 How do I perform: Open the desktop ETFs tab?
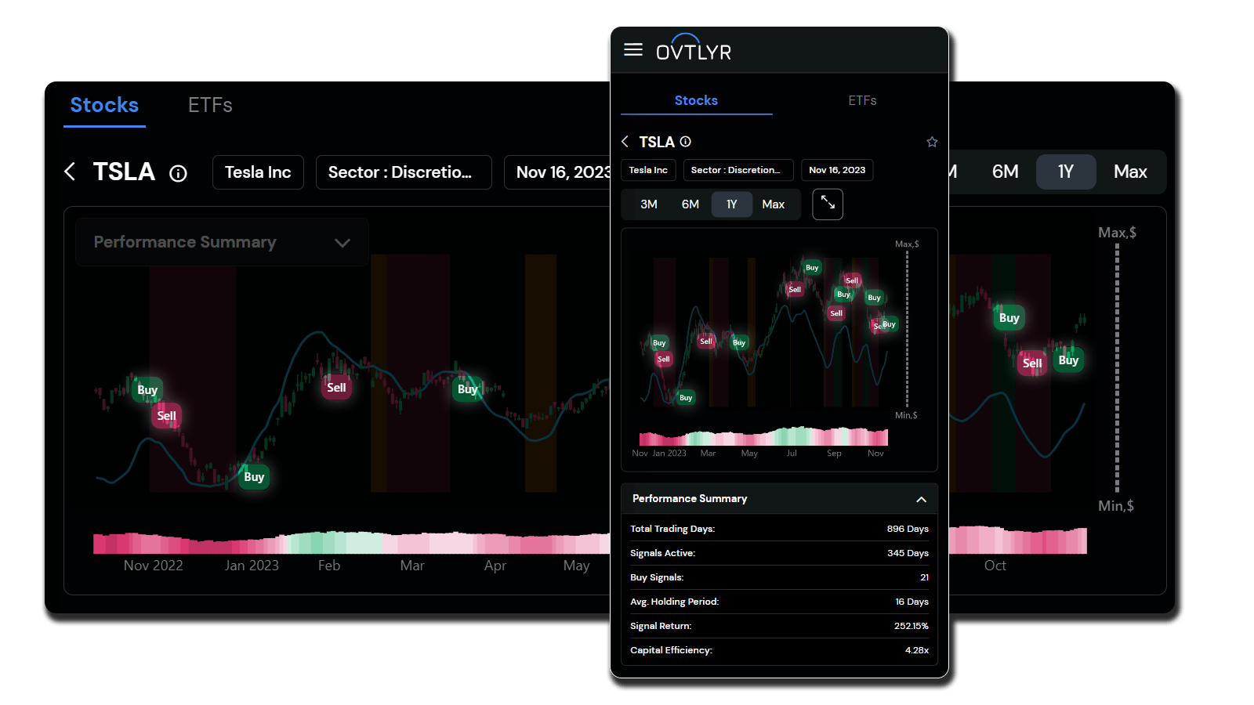(210, 105)
